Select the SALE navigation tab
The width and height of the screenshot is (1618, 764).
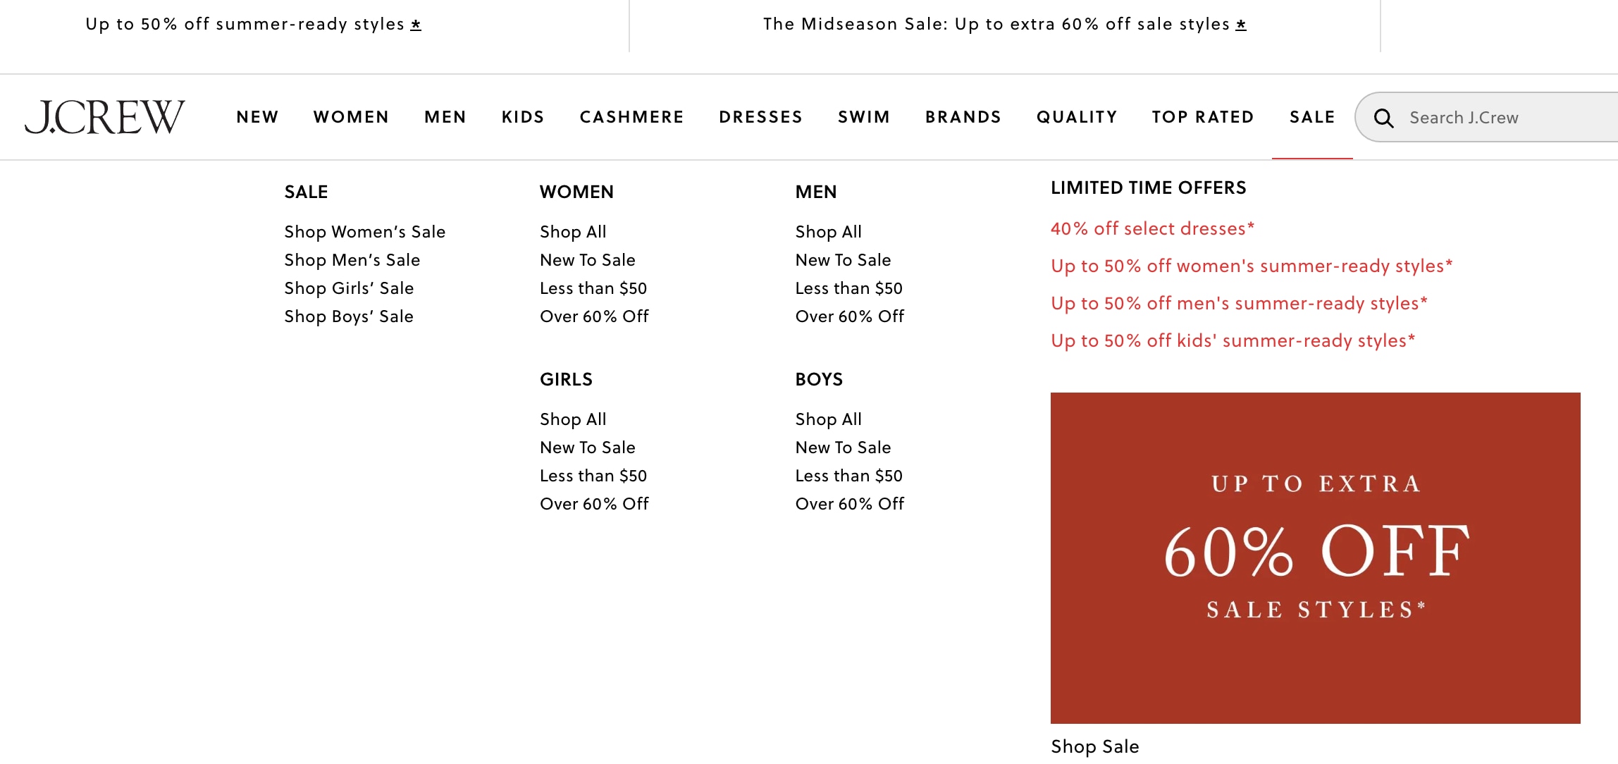pyautogui.click(x=1312, y=117)
